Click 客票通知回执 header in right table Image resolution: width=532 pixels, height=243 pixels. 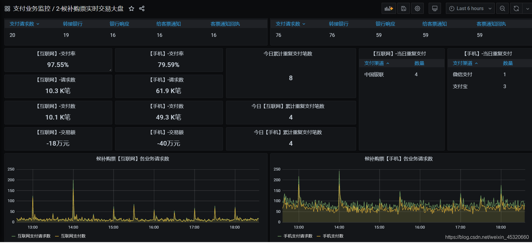point(491,24)
